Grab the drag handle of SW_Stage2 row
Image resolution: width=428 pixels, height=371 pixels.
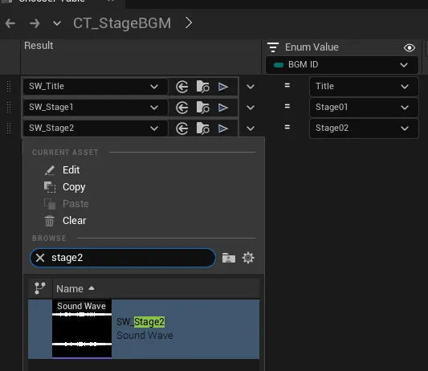pyautogui.click(x=9, y=128)
